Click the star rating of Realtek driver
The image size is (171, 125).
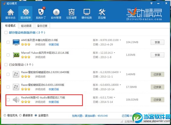click(26, 102)
